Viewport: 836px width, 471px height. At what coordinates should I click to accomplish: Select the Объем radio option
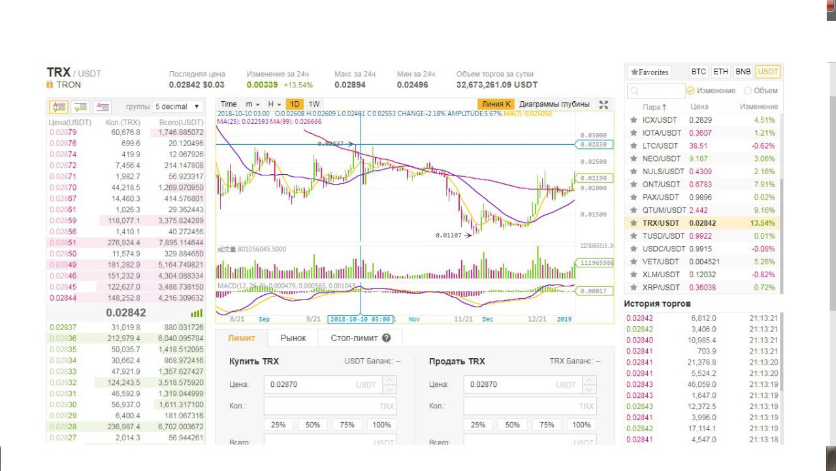(x=748, y=91)
